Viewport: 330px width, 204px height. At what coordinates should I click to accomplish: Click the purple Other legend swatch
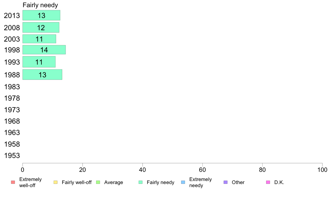tap(226, 182)
